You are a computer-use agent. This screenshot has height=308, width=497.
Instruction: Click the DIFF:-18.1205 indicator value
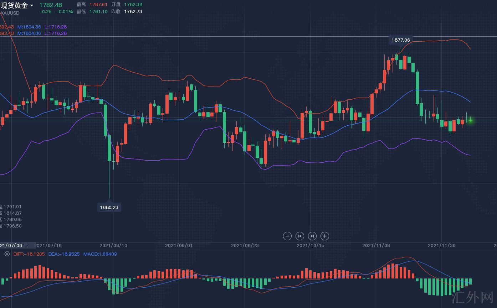pyautogui.click(x=29, y=254)
